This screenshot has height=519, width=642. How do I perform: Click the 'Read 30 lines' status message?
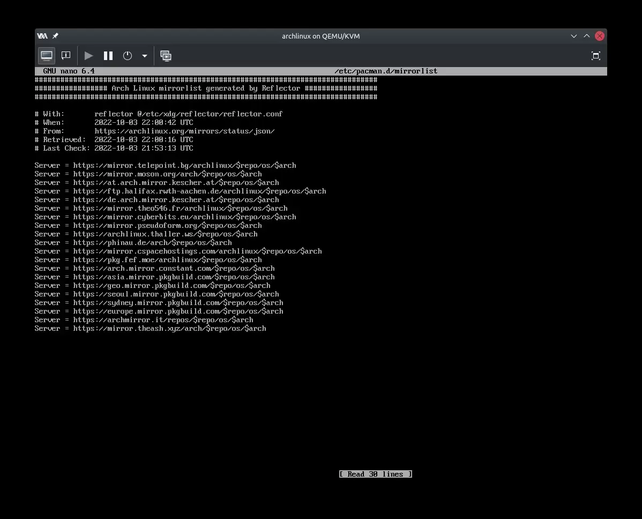click(x=375, y=474)
